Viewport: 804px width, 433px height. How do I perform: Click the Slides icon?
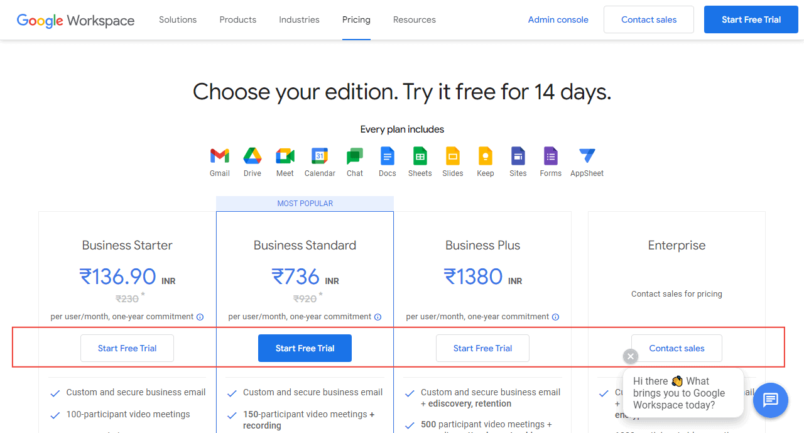coord(452,157)
